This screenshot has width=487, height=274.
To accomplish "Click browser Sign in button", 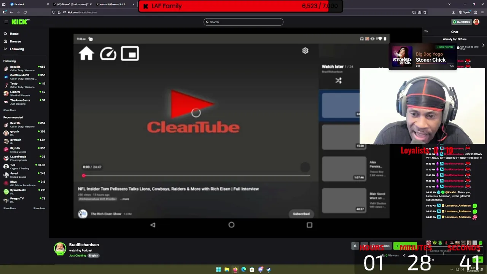I will (x=465, y=12).
